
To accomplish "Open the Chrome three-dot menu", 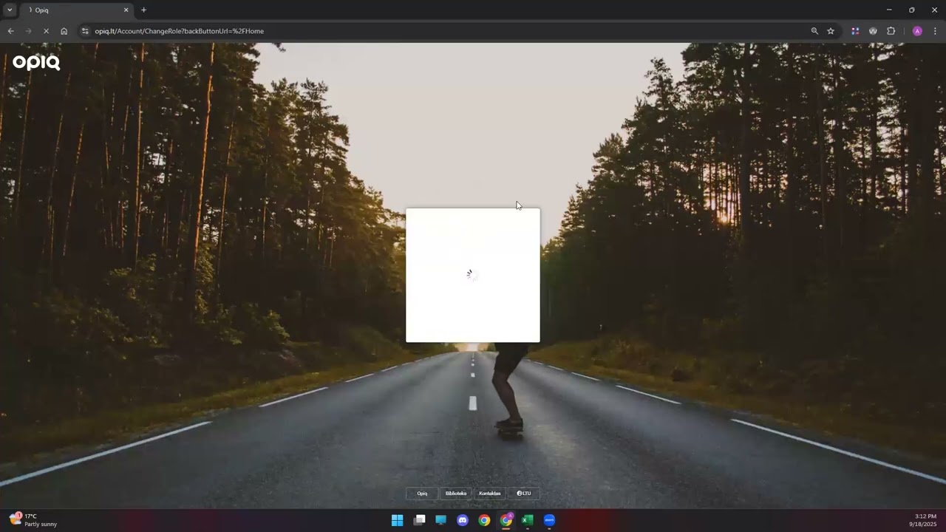I will (935, 31).
